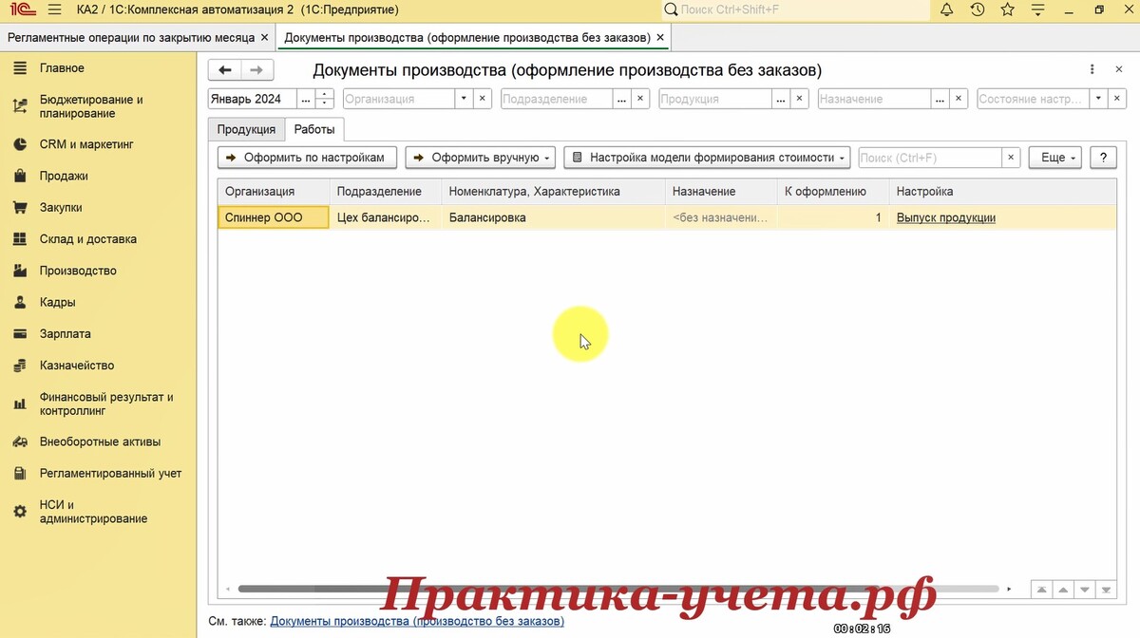
Task: Open the Внеоборотные активы icon
Action: point(20,441)
